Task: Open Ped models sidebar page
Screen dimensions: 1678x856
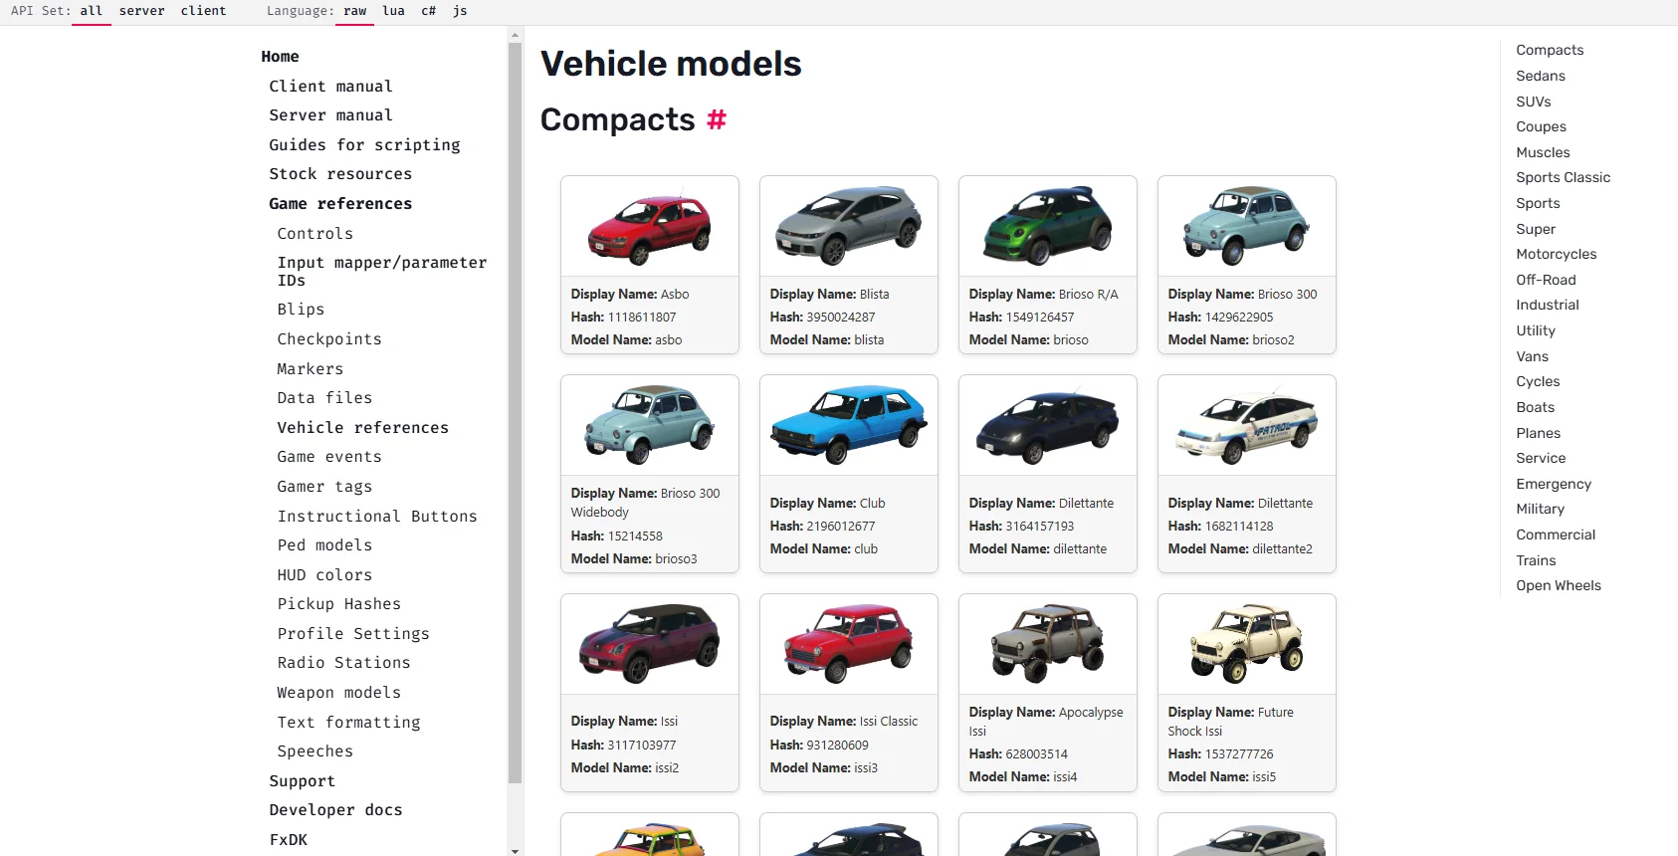Action: click(x=324, y=545)
